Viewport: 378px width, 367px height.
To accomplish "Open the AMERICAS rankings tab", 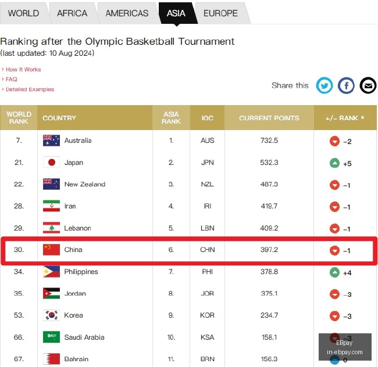I will (127, 13).
